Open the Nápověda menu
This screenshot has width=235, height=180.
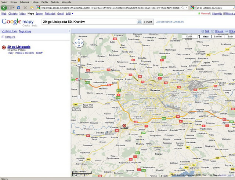tap(66, 2)
